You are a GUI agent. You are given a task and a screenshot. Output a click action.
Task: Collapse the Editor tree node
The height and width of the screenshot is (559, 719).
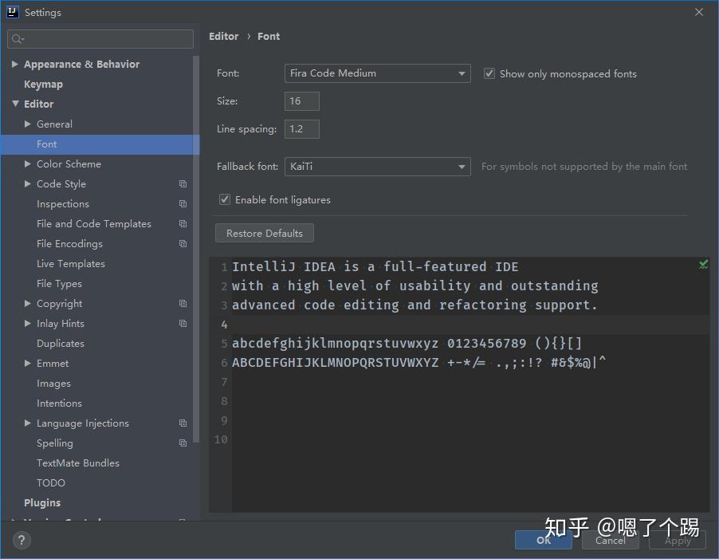pos(16,104)
